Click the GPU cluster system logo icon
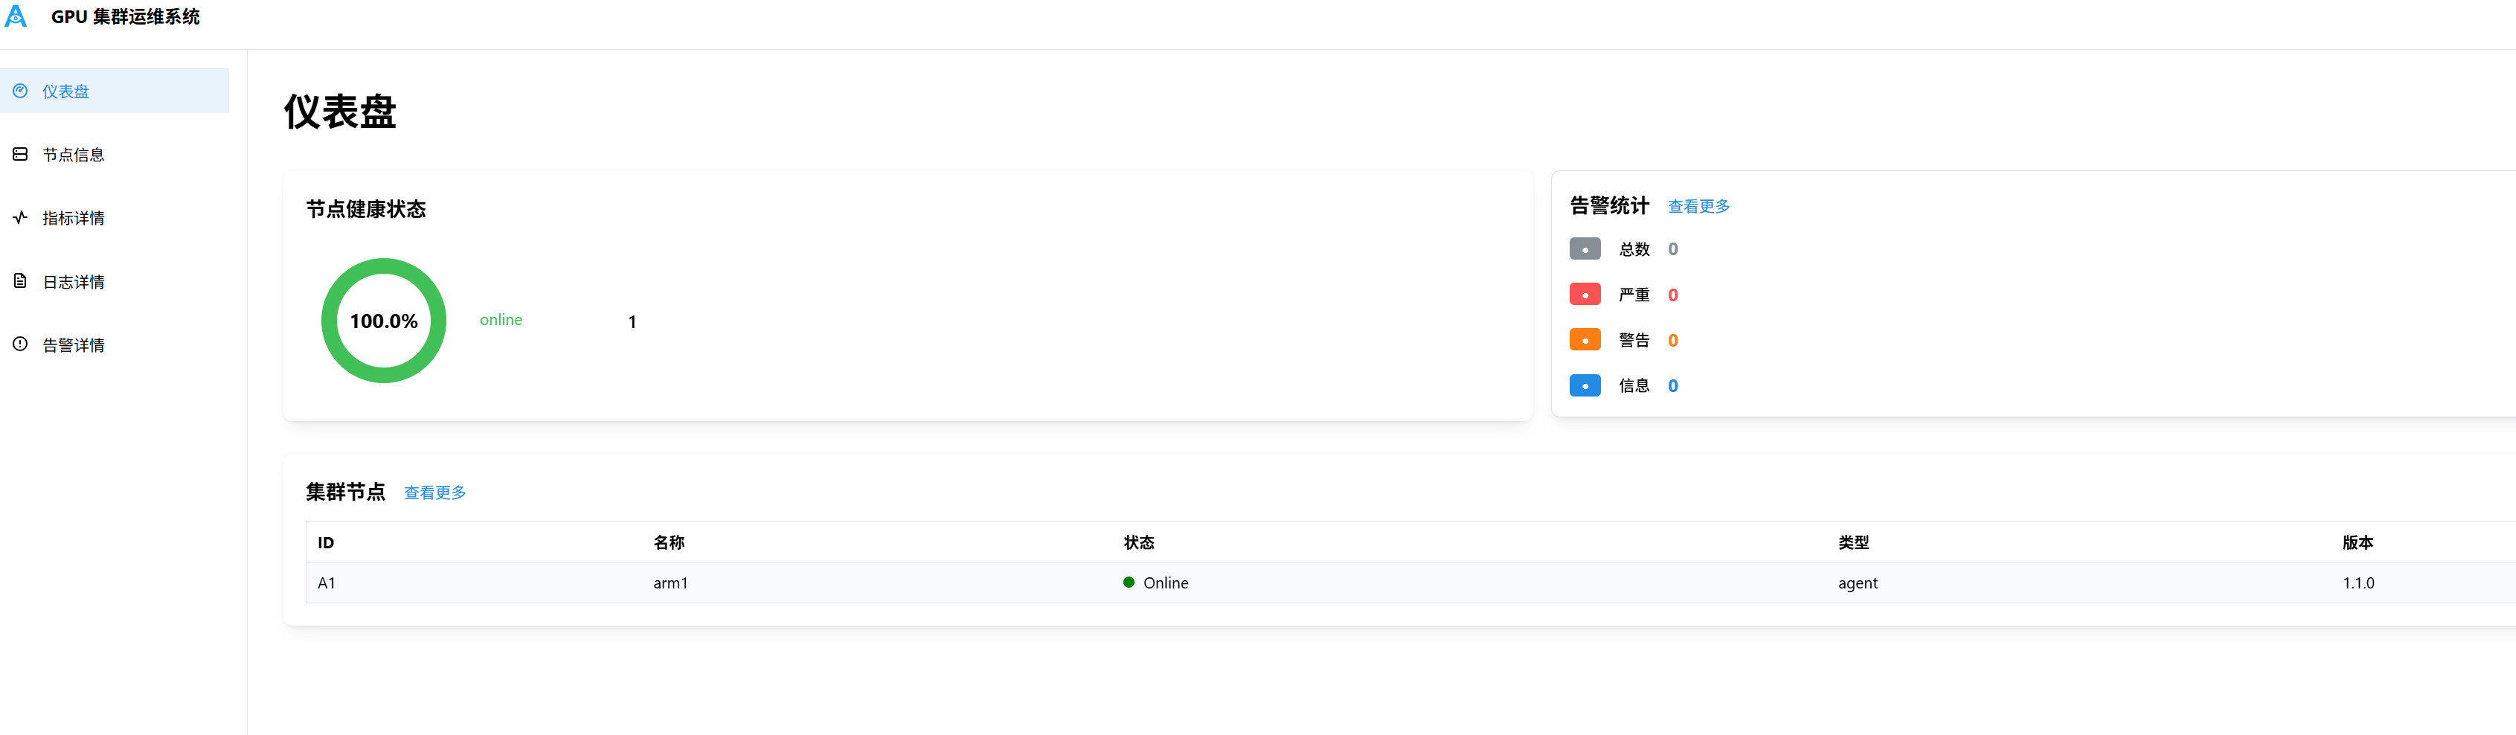This screenshot has height=735, width=2516. [x=16, y=16]
